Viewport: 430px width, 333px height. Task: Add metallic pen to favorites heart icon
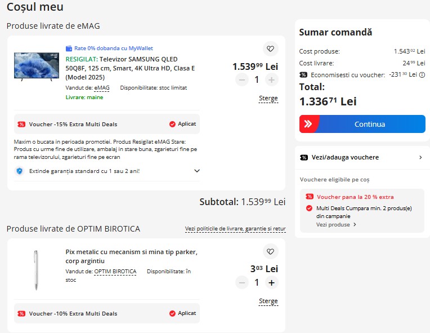pyautogui.click(x=270, y=251)
